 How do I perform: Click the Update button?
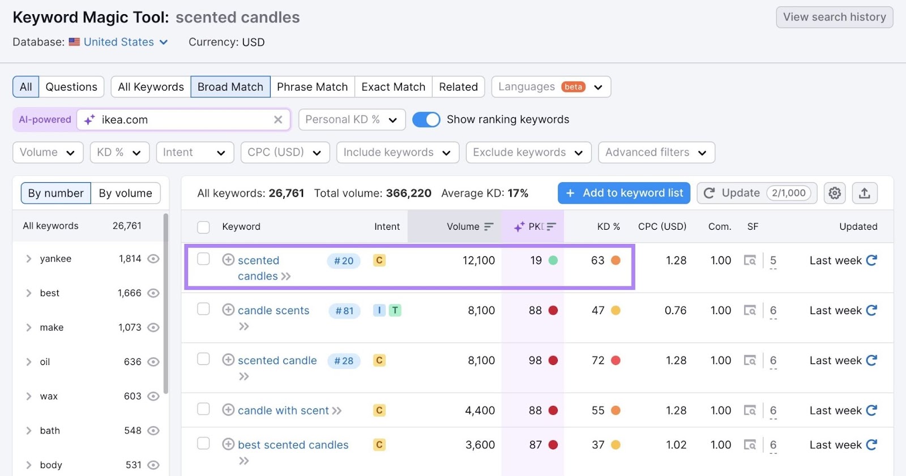pos(757,193)
